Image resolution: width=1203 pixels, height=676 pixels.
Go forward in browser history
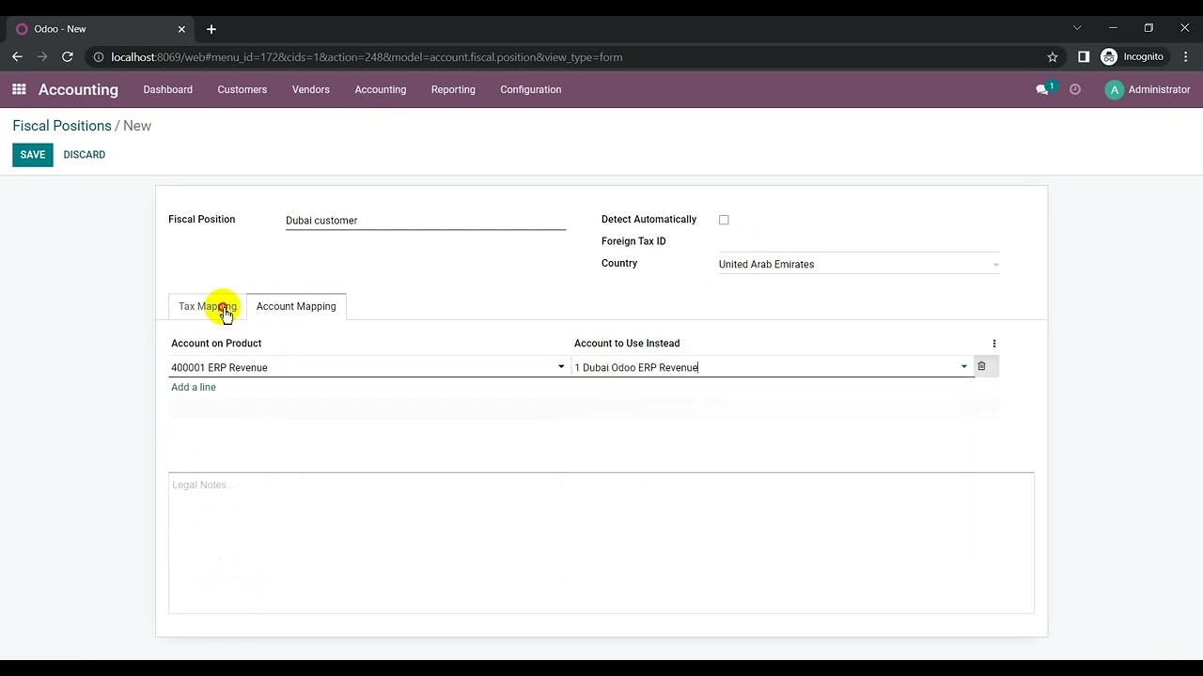click(x=42, y=56)
